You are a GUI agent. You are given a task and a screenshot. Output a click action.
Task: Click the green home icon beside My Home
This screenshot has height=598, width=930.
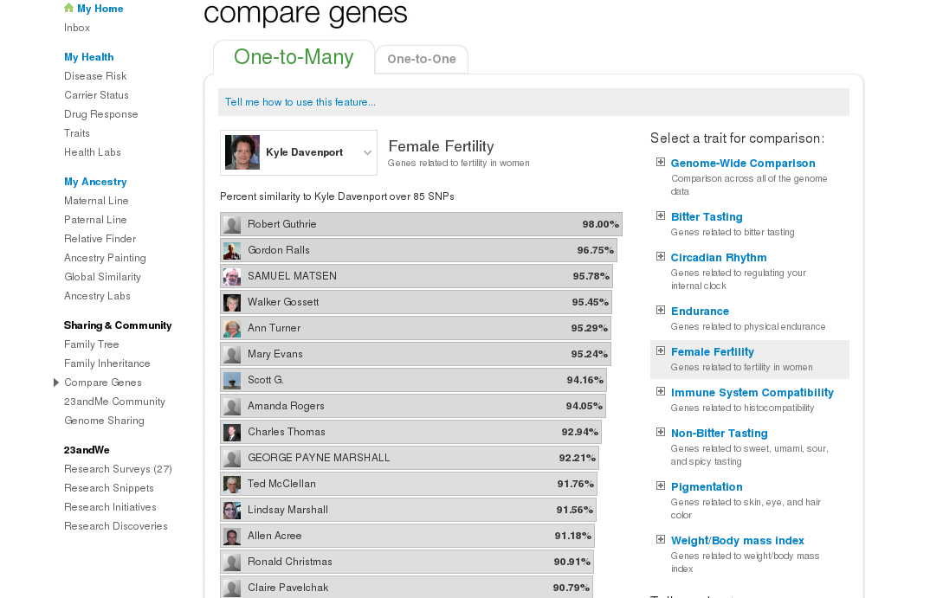point(68,8)
